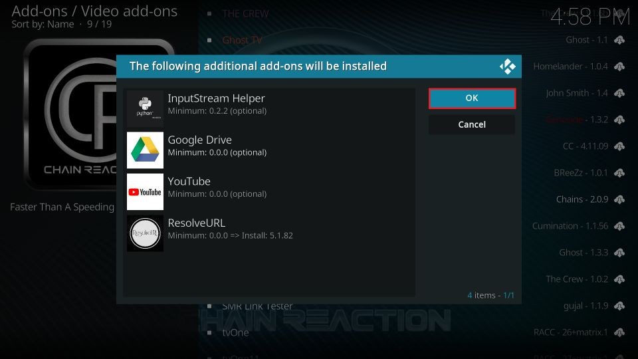Select John Smith - 1.4 entry
The width and height of the screenshot is (638, 359).
pyautogui.click(x=577, y=93)
